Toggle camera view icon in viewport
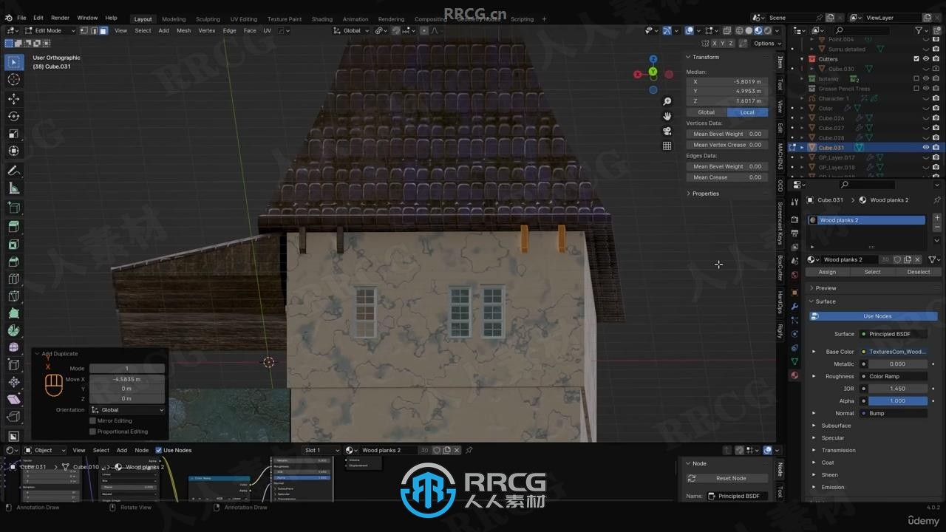This screenshot has height=532, width=946. (667, 131)
